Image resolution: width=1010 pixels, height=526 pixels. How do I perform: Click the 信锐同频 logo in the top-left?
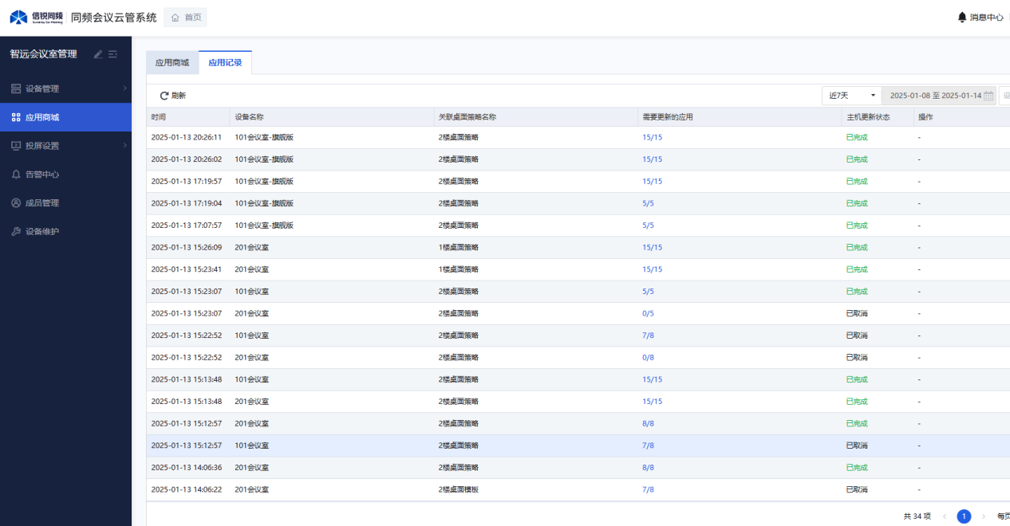click(36, 18)
